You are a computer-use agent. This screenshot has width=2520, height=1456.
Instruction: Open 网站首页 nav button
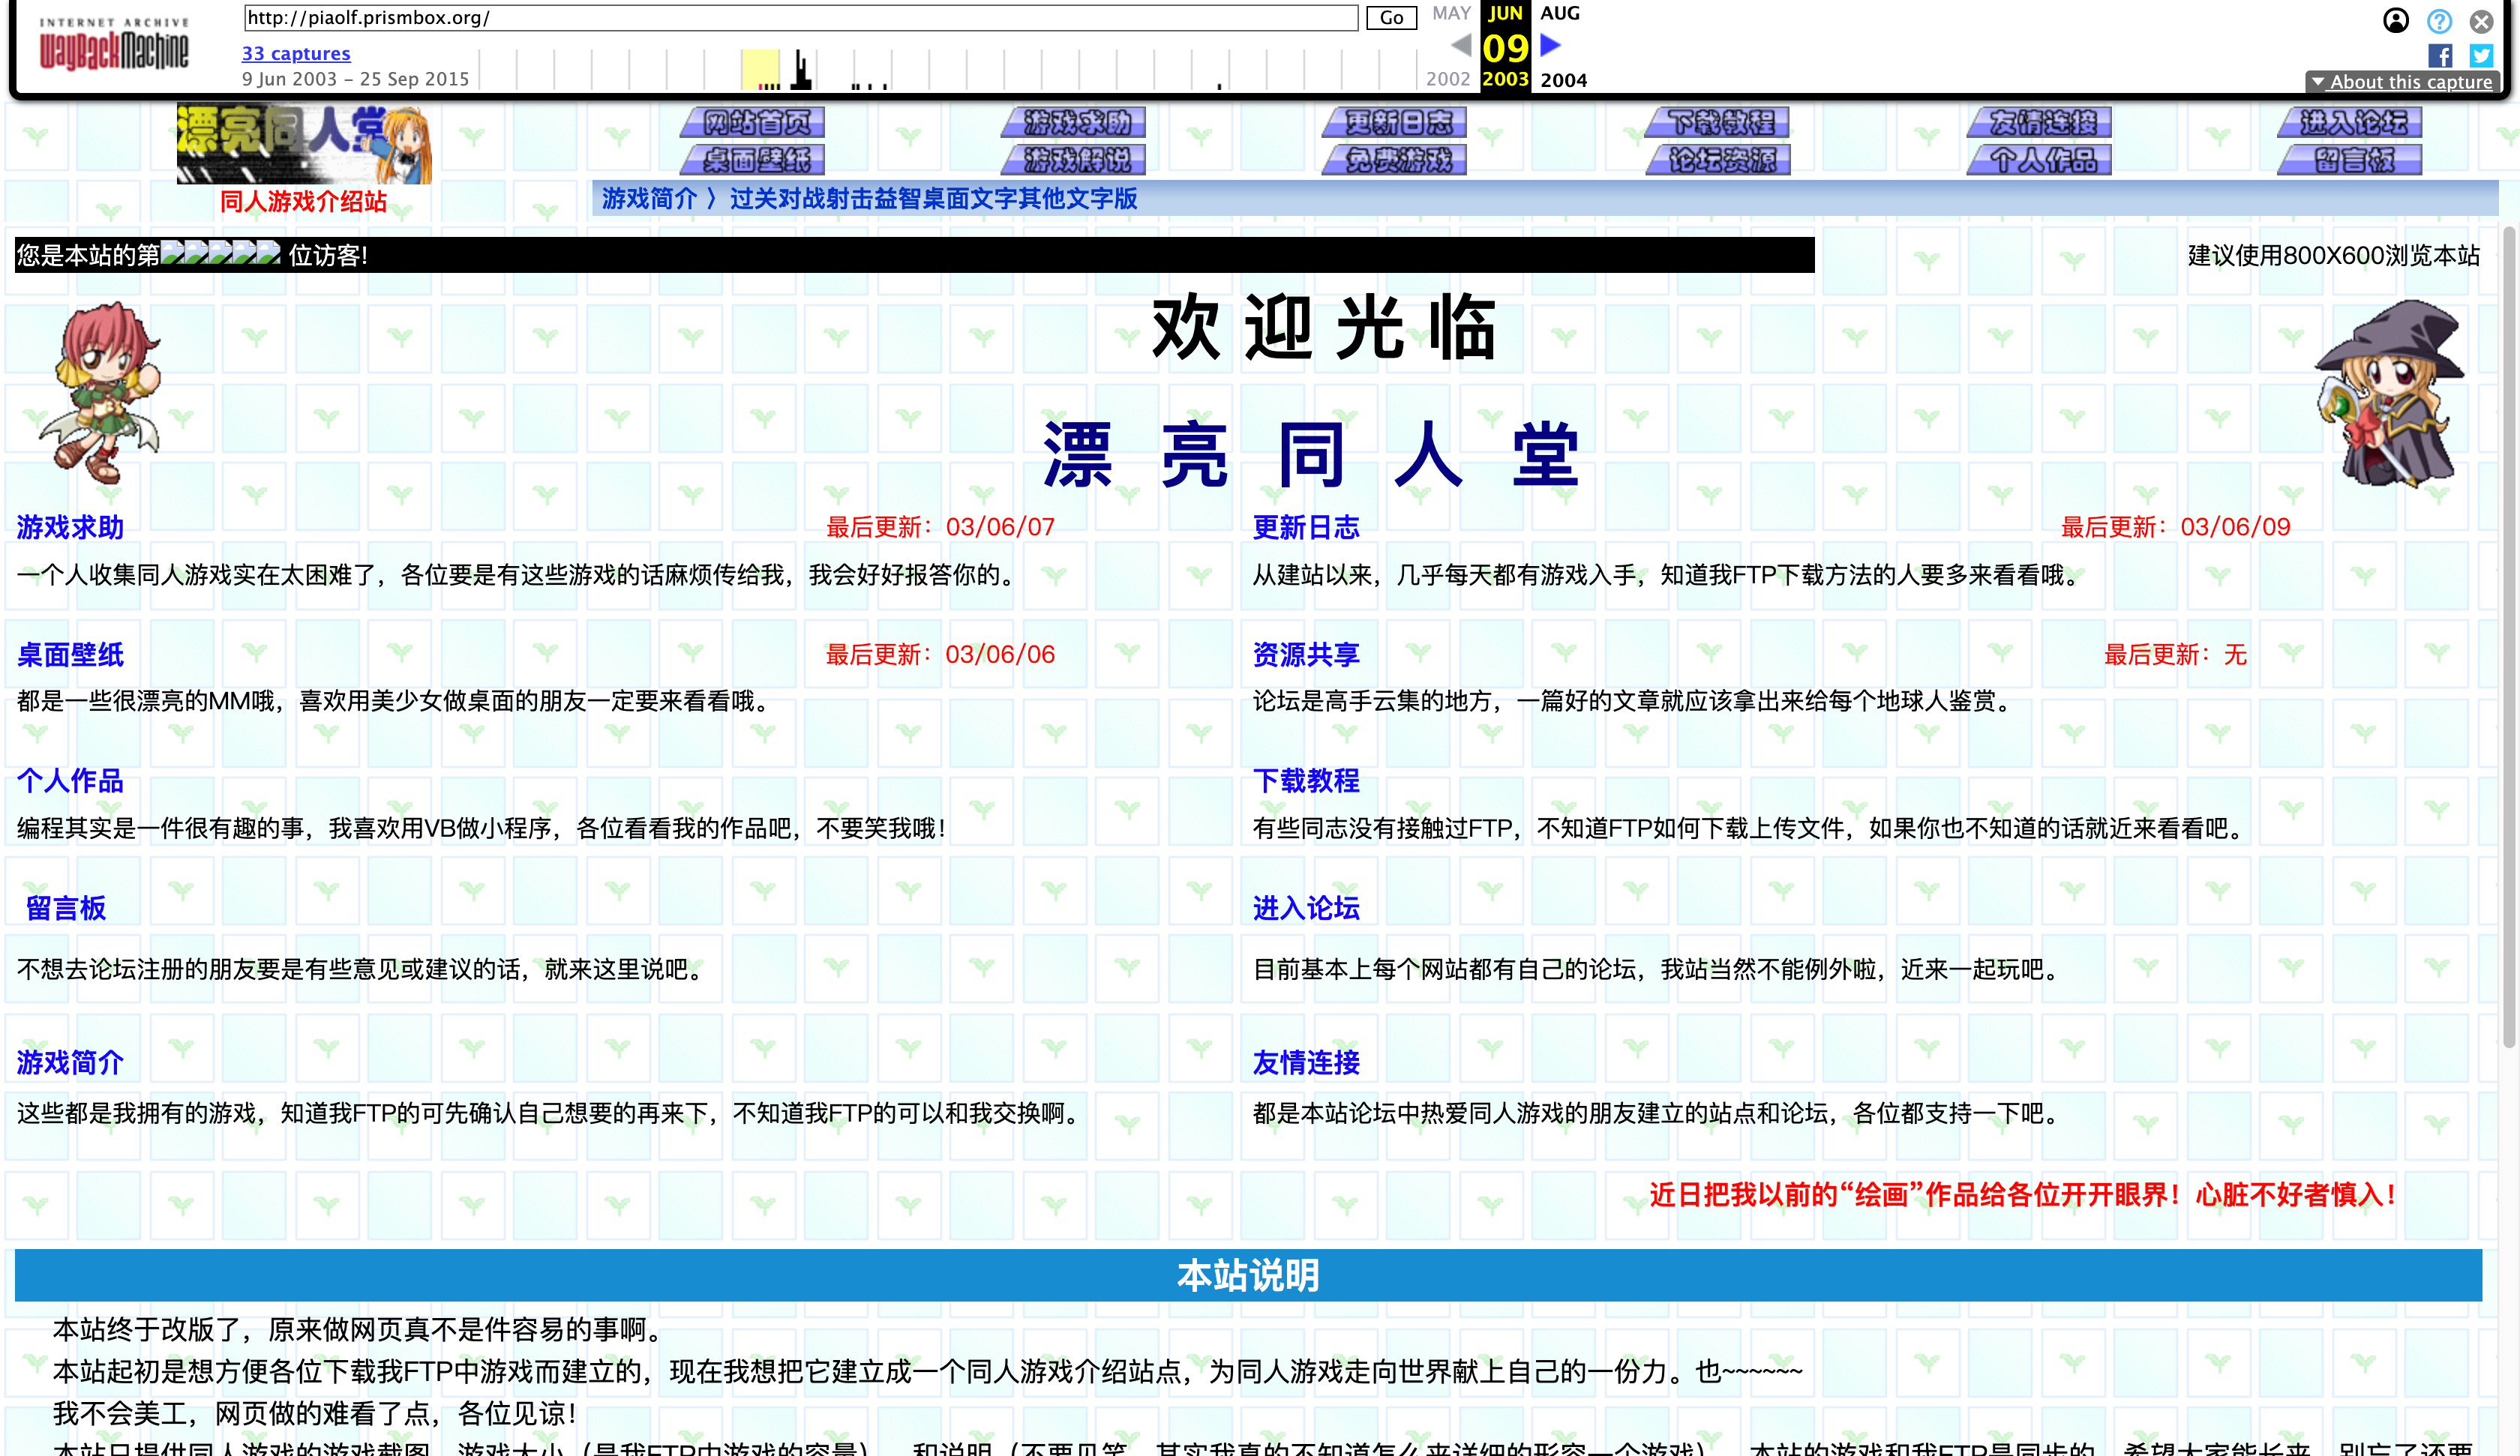point(753,122)
